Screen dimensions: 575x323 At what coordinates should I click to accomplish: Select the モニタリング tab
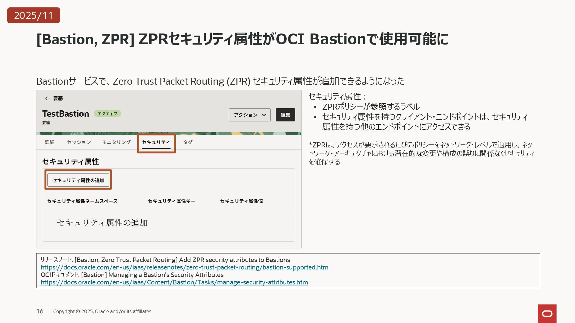coord(116,142)
